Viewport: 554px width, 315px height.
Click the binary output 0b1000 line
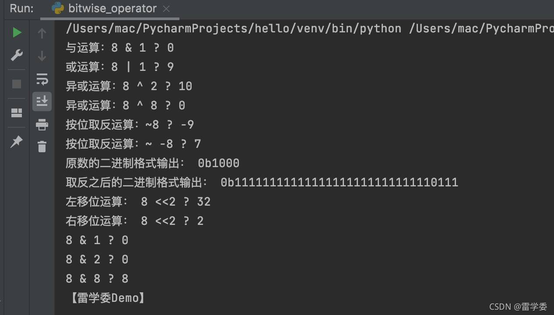[x=153, y=163]
